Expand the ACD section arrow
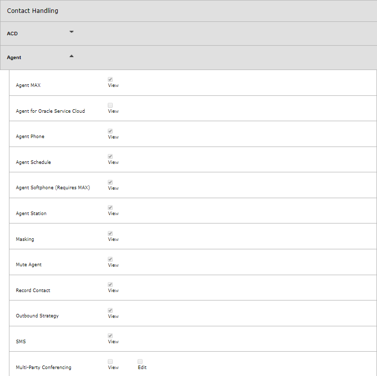 click(72, 32)
